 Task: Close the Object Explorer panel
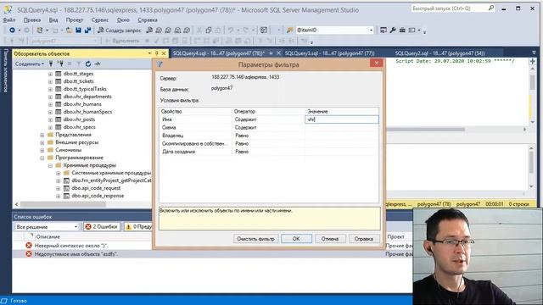coord(164,53)
